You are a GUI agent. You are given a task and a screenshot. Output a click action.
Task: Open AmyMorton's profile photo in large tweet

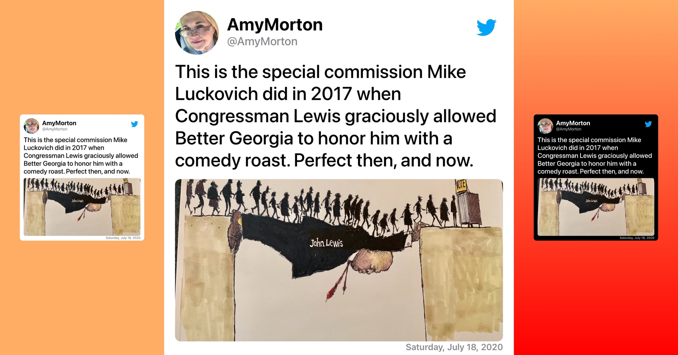197,33
